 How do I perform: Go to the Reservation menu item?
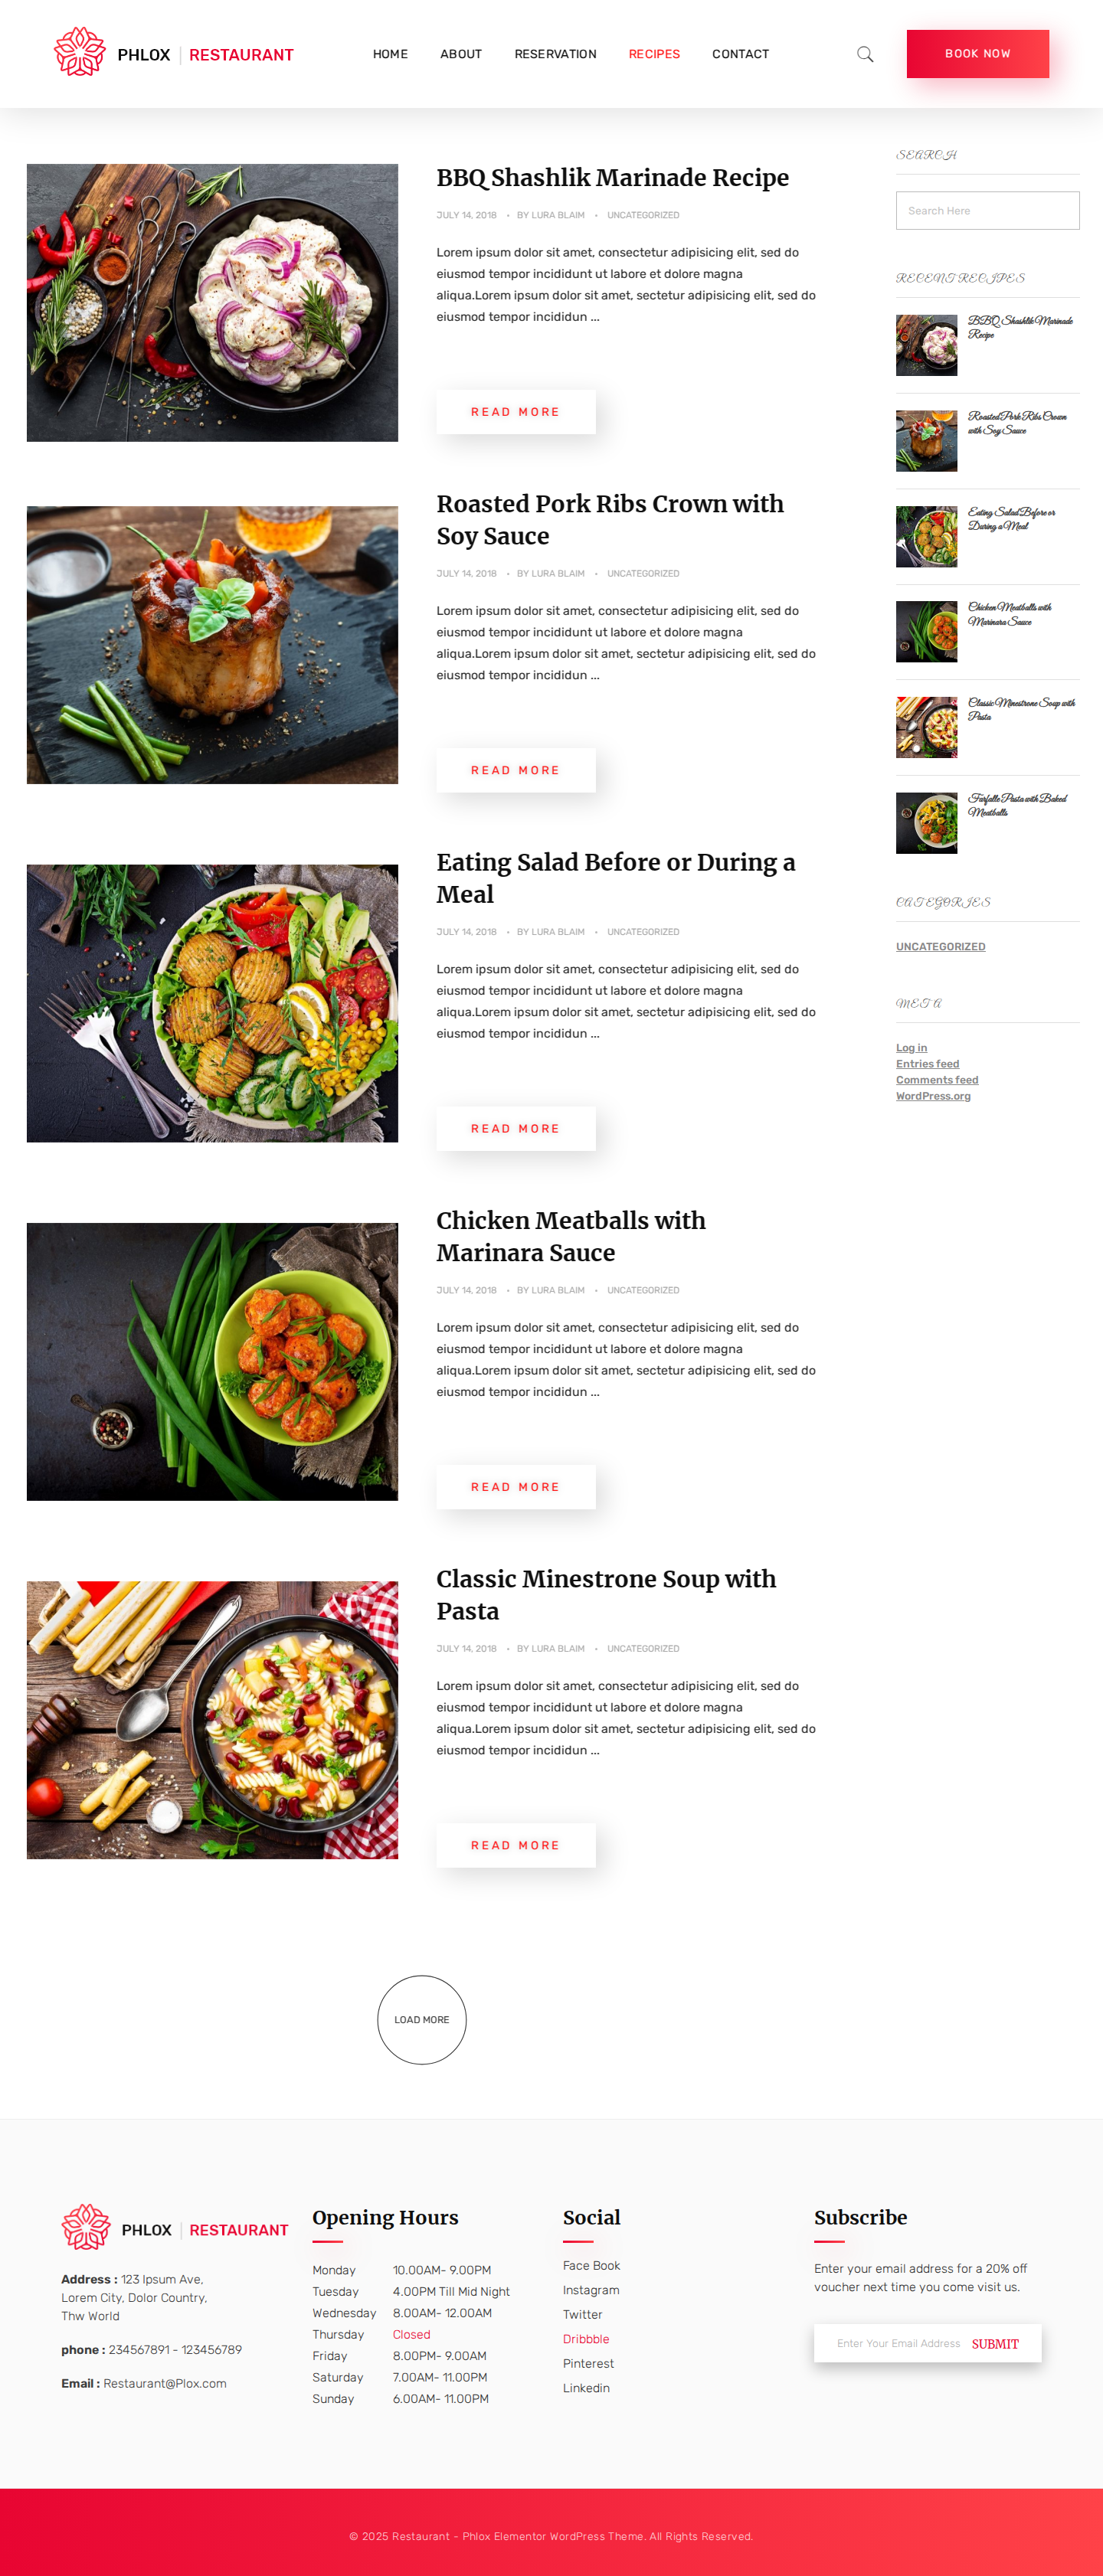pyautogui.click(x=555, y=54)
